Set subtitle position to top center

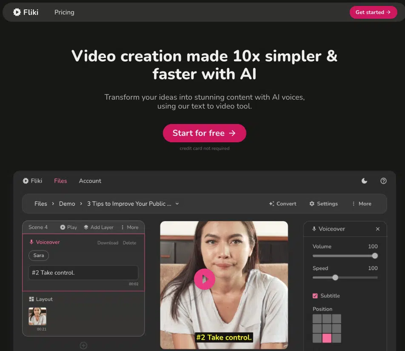[327, 319]
